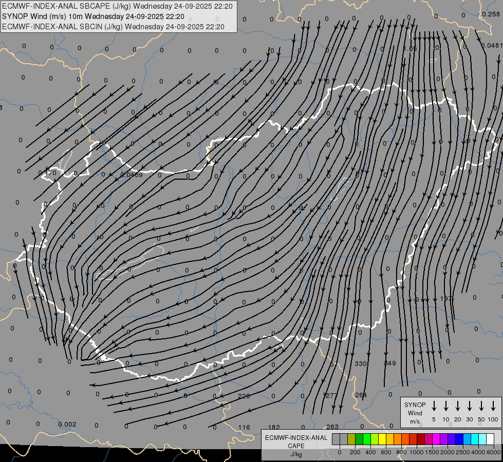The height and width of the screenshot is (462, 503).
Task: Select the 330 data value on map
Action: [x=361, y=363]
